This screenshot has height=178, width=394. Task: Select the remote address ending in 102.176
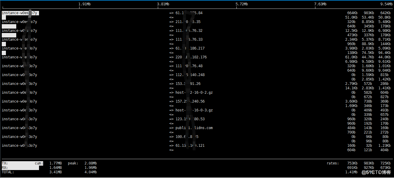(x=191, y=57)
